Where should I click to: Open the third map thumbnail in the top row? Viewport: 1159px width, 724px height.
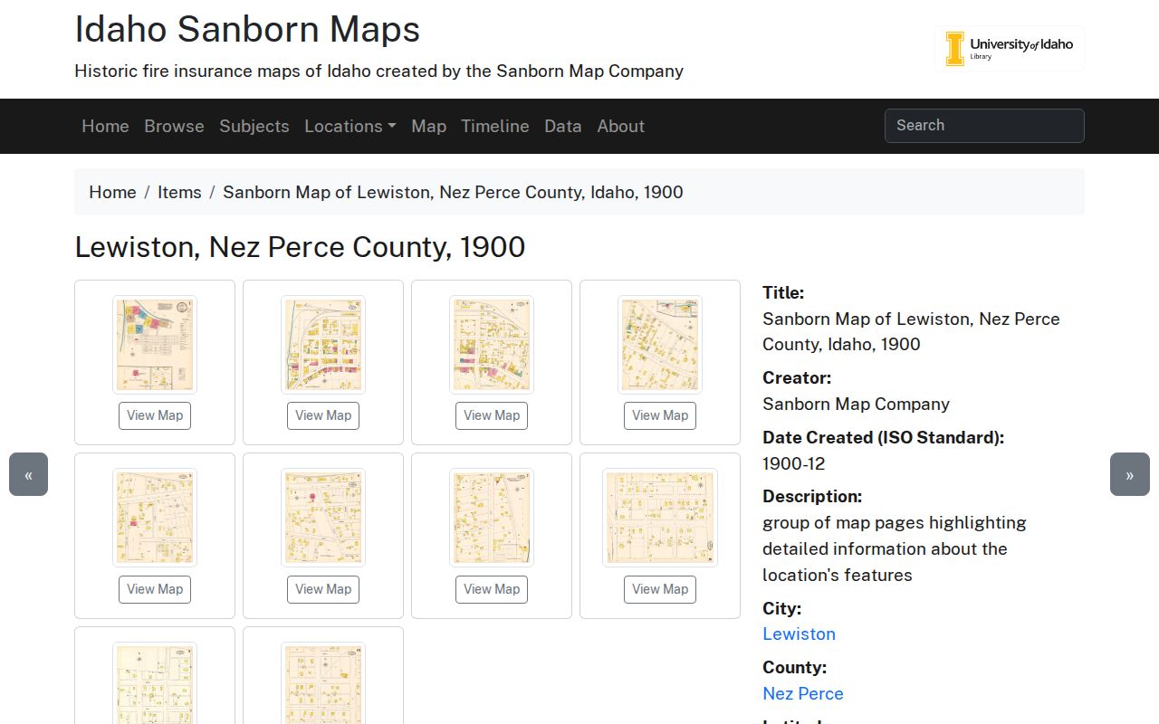pos(492,345)
